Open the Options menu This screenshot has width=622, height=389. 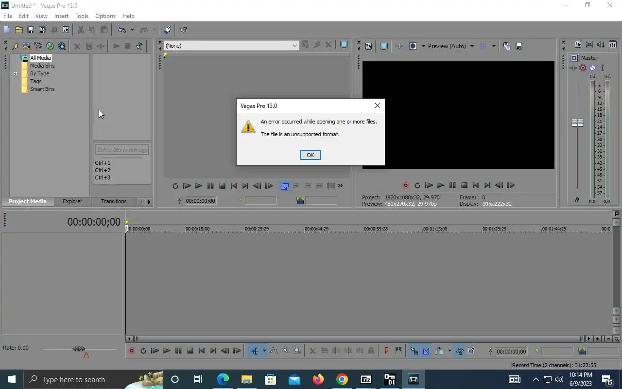105,16
